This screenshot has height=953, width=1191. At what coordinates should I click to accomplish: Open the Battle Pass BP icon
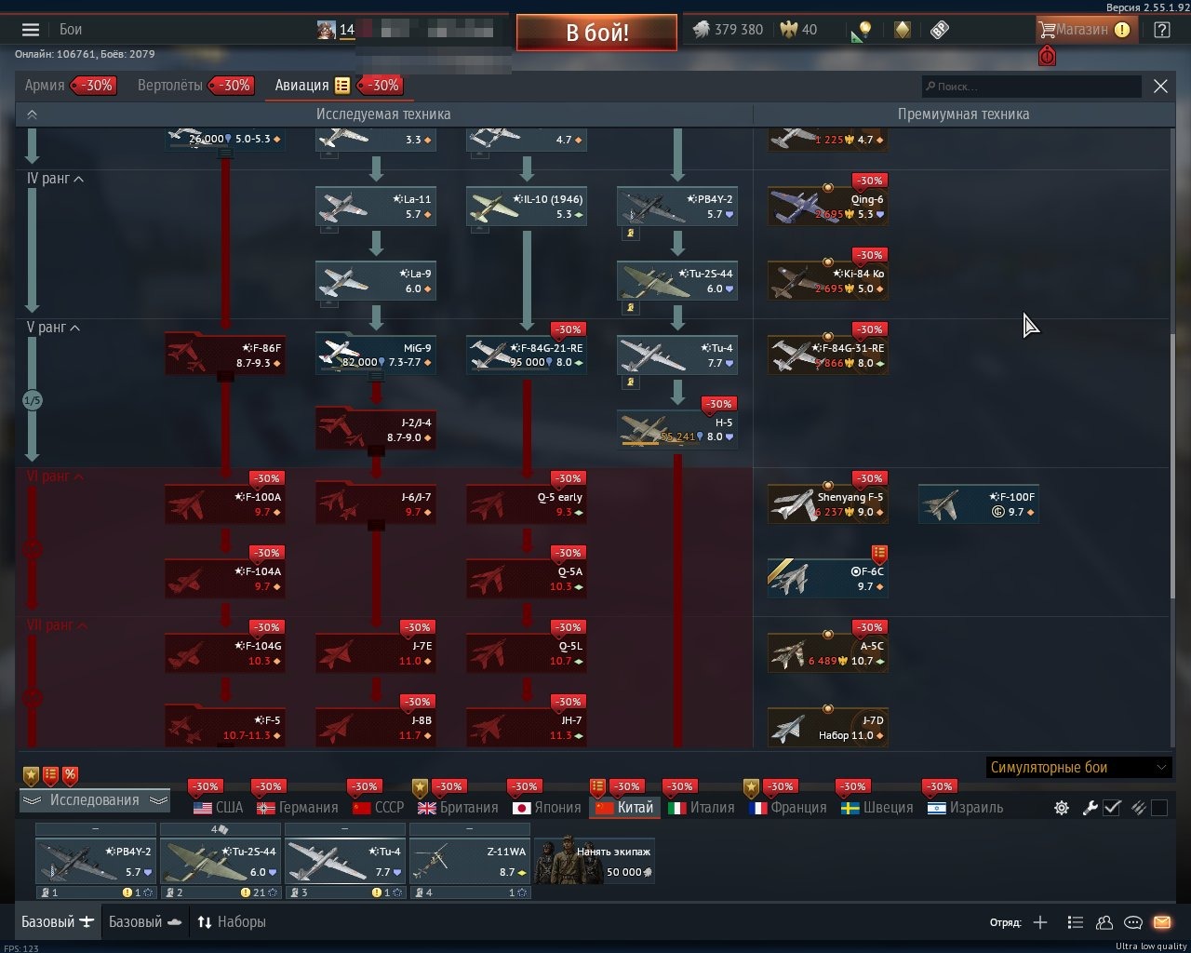[x=939, y=30]
